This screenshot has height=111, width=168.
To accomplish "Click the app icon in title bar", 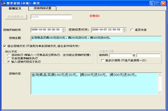I will tap(3, 3).
